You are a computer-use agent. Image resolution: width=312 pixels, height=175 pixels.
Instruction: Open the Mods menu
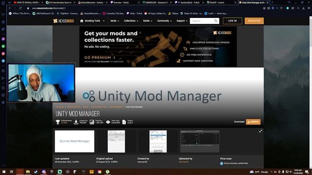pyautogui.click(x=115, y=21)
